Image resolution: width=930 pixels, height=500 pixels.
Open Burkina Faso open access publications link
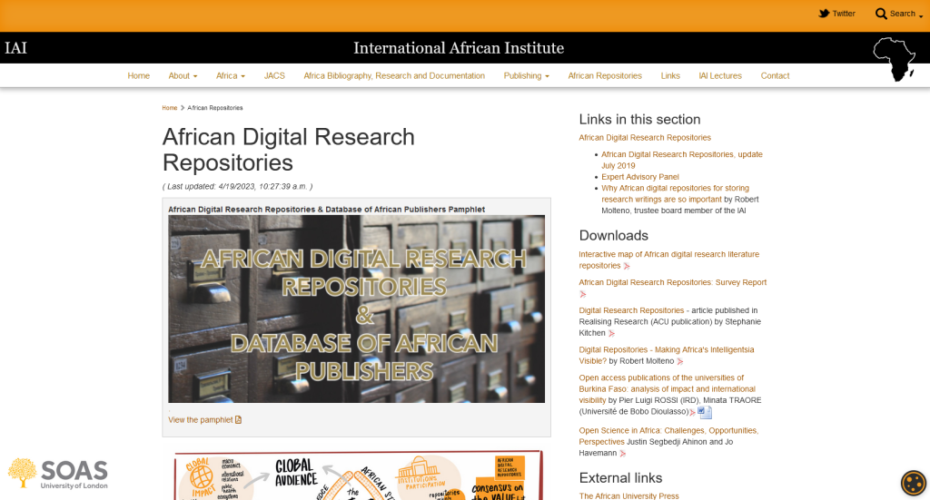coord(667,389)
